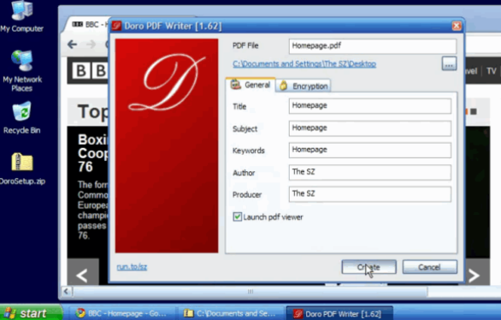This screenshot has width=501, height=320.
Task: Toggle the Launch pdf viewer checkbox
Action: click(x=237, y=217)
